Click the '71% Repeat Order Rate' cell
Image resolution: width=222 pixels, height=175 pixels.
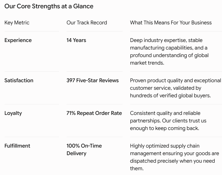[x=94, y=113]
